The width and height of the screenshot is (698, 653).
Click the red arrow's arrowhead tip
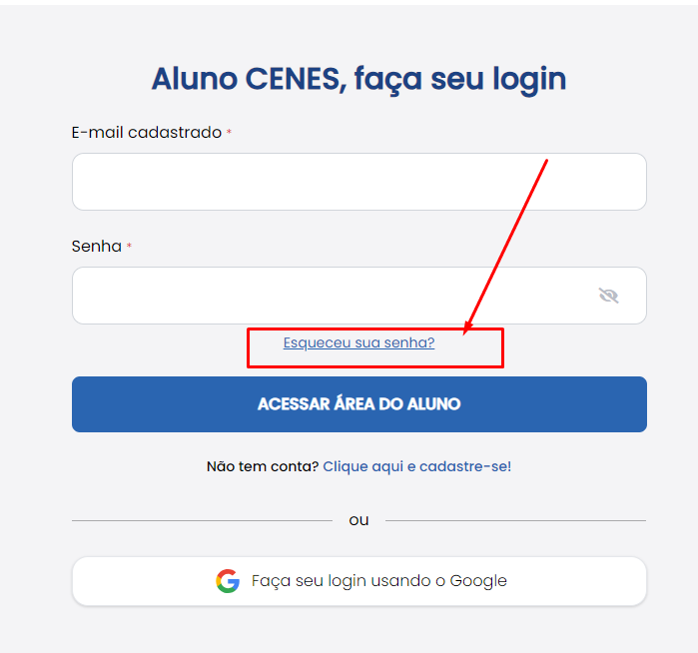pyautogui.click(x=464, y=332)
